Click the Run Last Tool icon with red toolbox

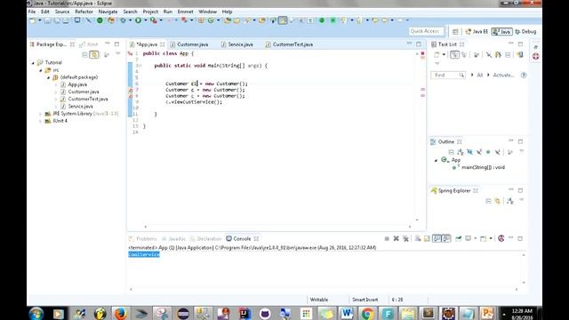pos(154,20)
